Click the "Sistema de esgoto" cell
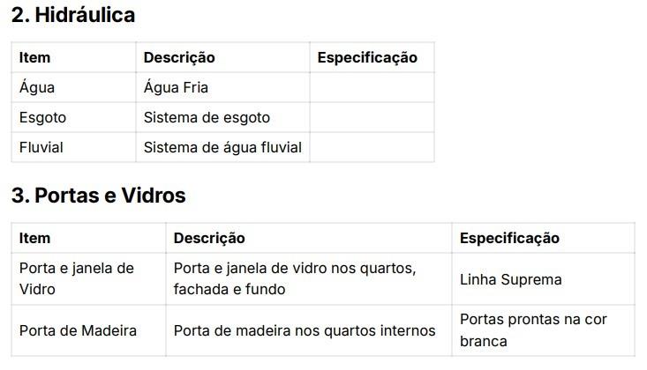The width and height of the screenshot is (647, 370). click(207, 117)
